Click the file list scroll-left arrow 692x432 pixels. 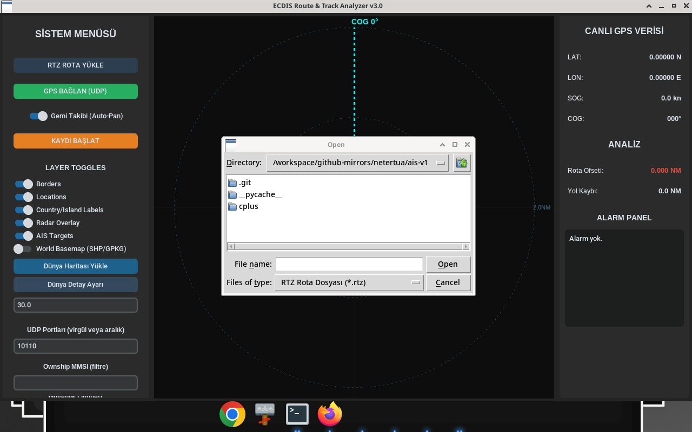click(x=231, y=246)
